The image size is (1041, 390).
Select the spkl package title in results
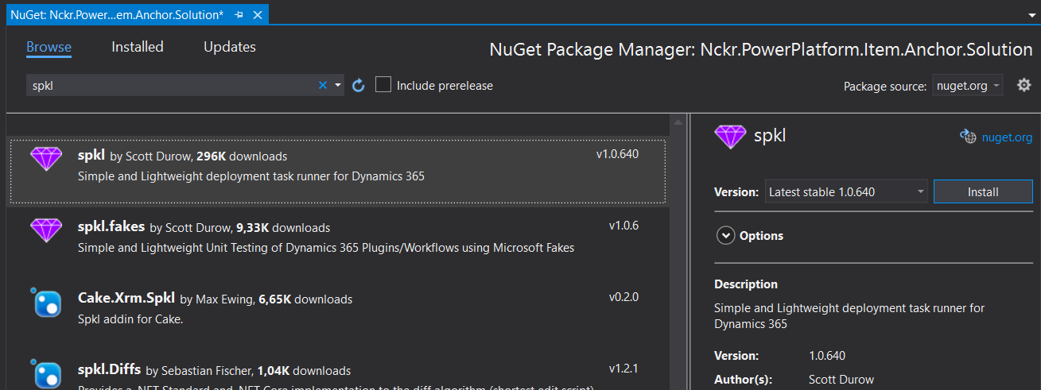coord(91,156)
